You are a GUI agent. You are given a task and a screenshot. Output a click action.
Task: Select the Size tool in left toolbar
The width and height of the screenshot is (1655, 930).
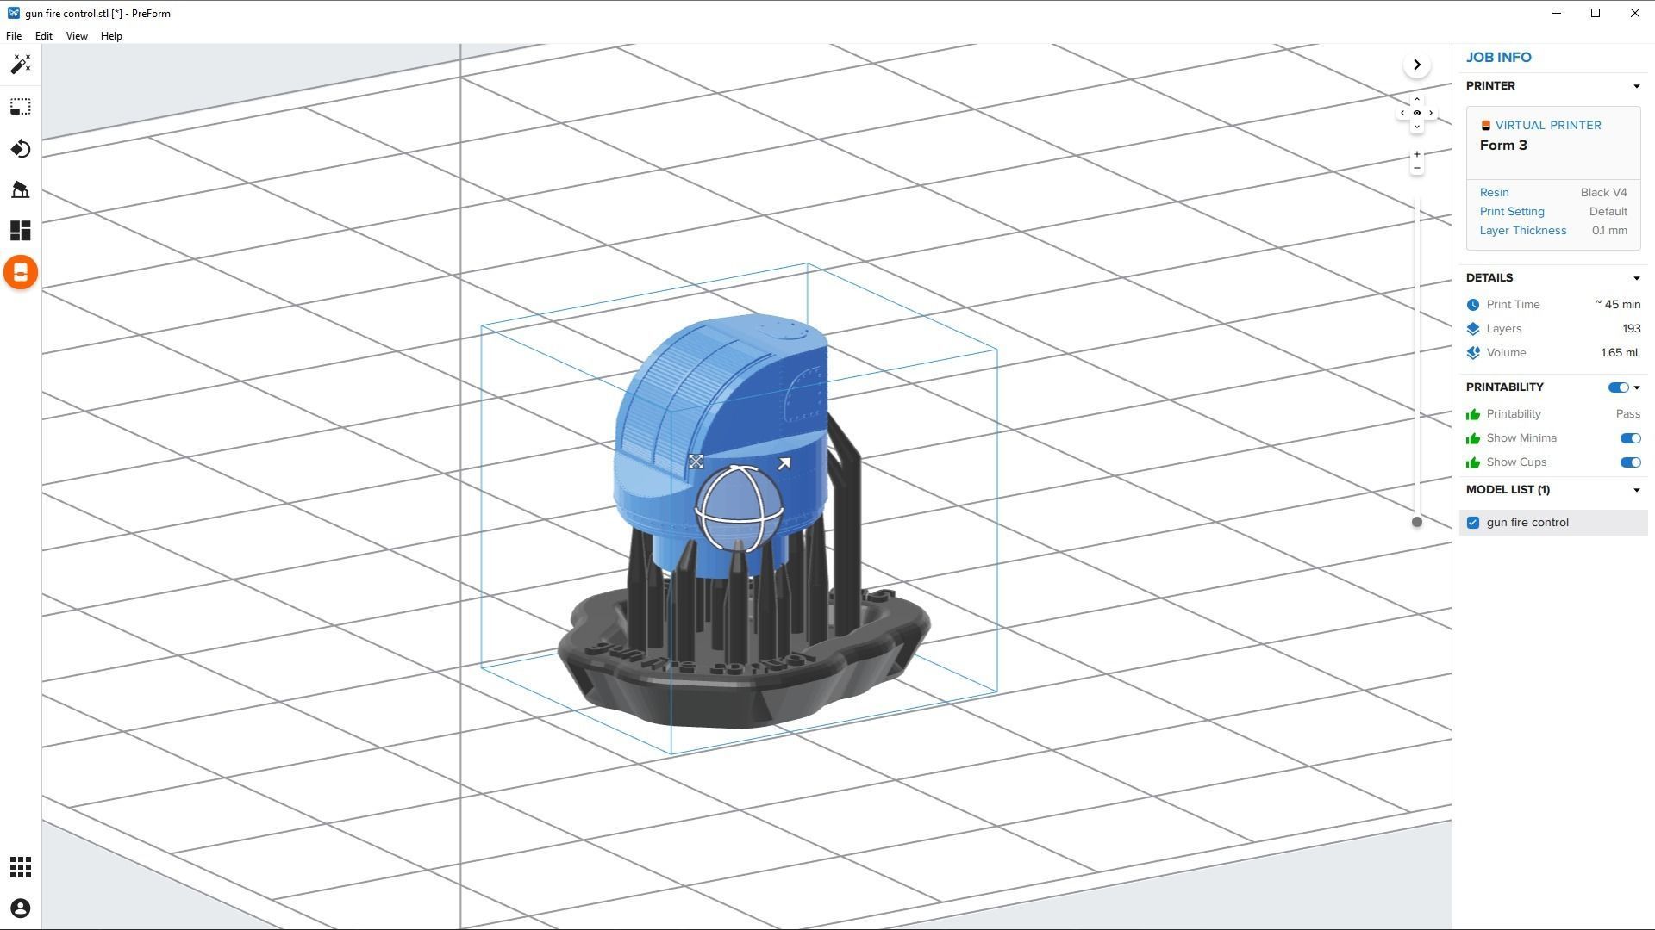pyautogui.click(x=21, y=107)
